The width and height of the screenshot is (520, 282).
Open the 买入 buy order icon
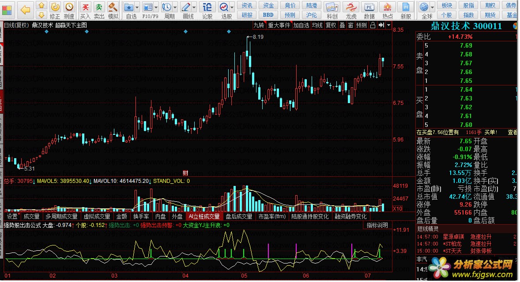click(85, 7)
